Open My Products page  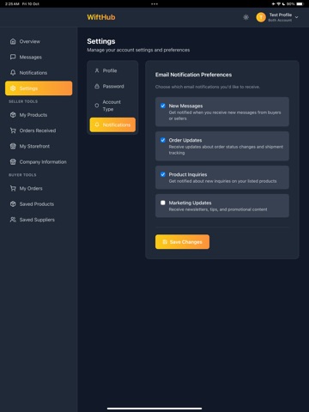(x=39, y=115)
